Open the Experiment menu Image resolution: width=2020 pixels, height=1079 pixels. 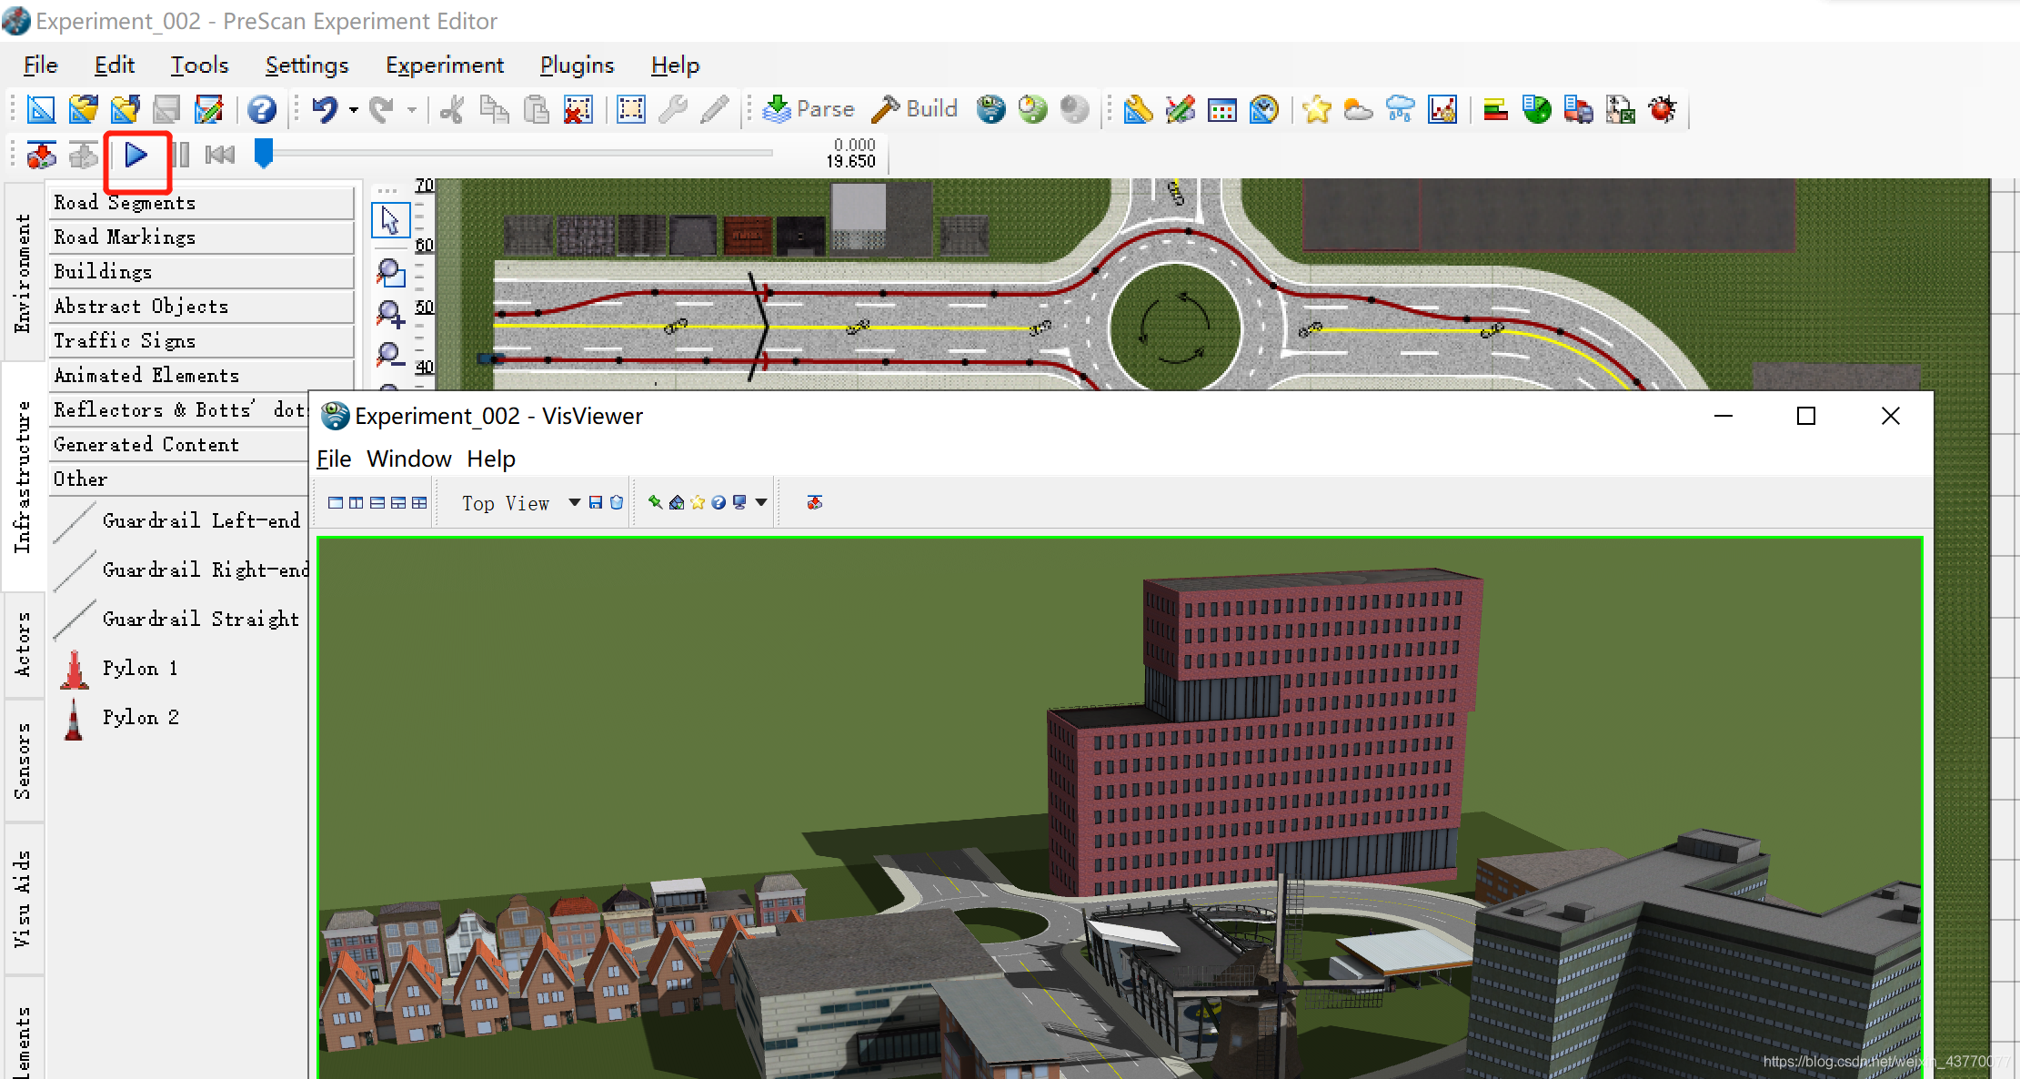[444, 66]
